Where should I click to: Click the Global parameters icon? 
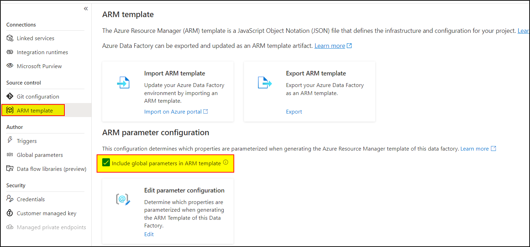[x=10, y=155]
